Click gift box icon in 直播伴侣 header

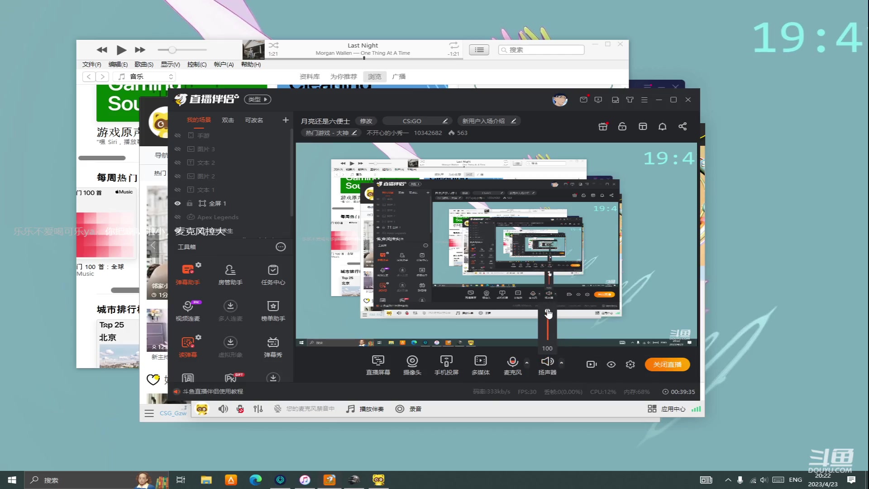tap(603, 126)
